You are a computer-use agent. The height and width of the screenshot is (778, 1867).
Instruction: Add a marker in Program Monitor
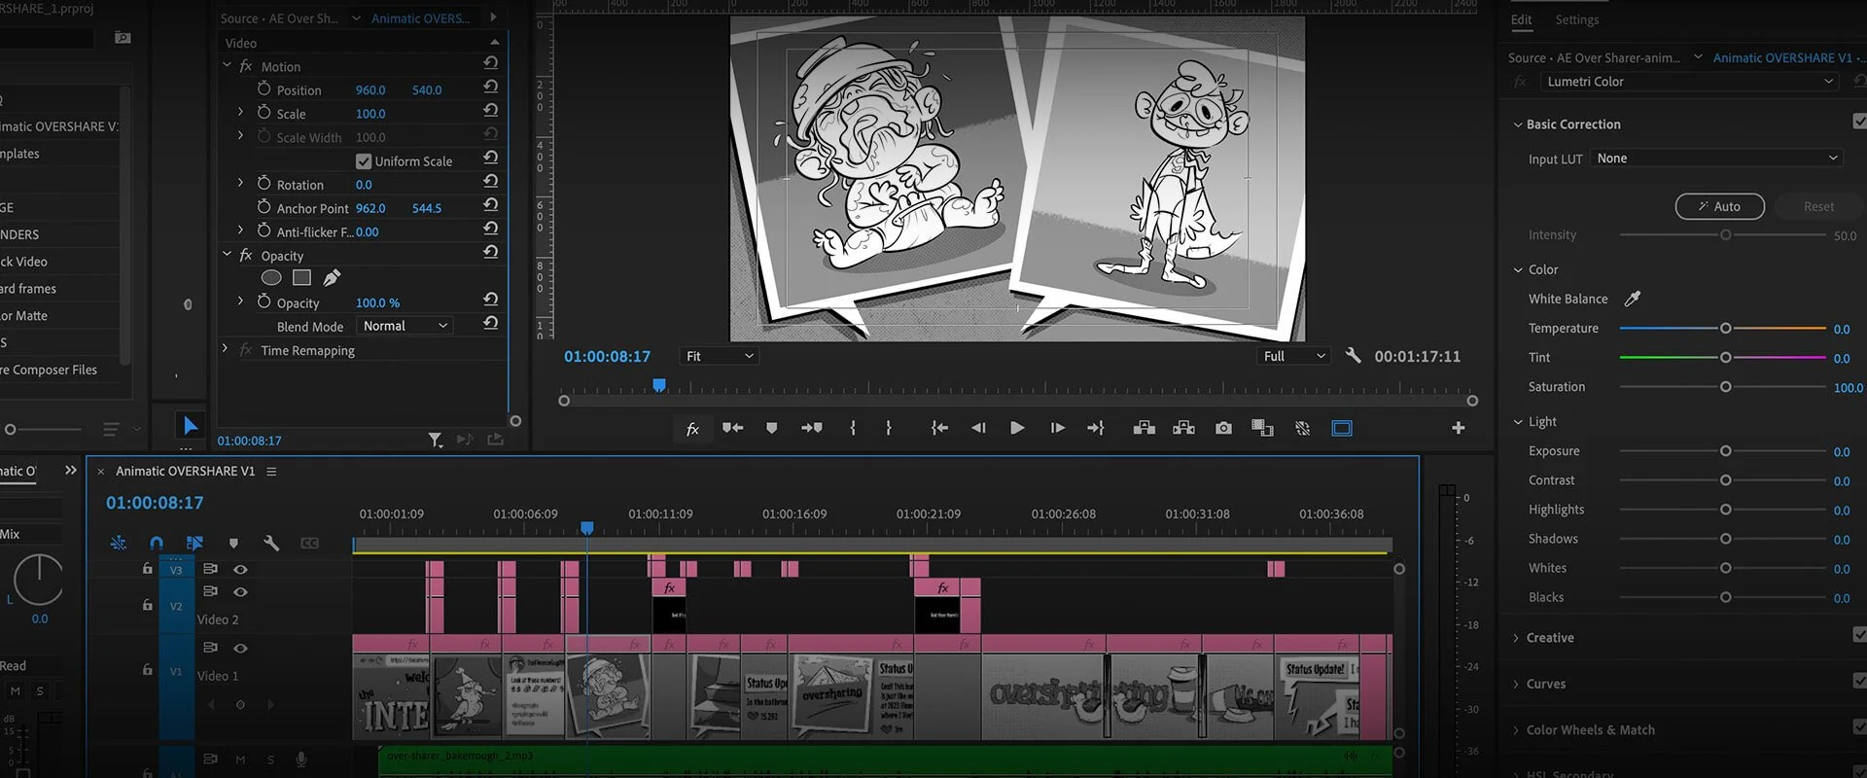(772, 428)
